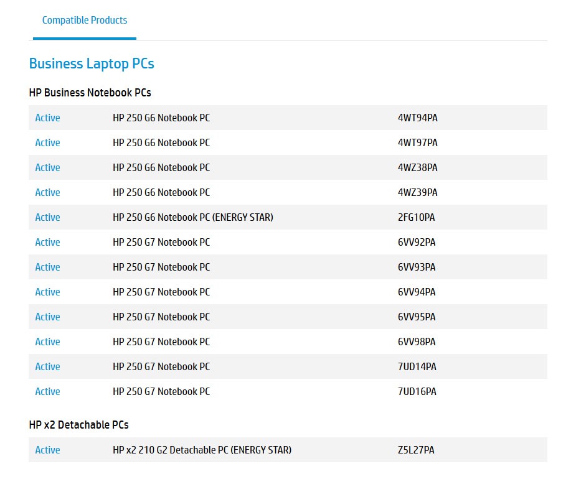The image size is (576, 479).
Task: Select product name in the 6VV92PA row
Action: click(x=161, y=242)
